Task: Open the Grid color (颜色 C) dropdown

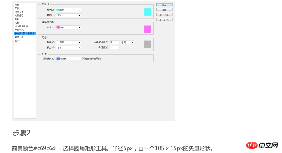Action: click(69, 42)
